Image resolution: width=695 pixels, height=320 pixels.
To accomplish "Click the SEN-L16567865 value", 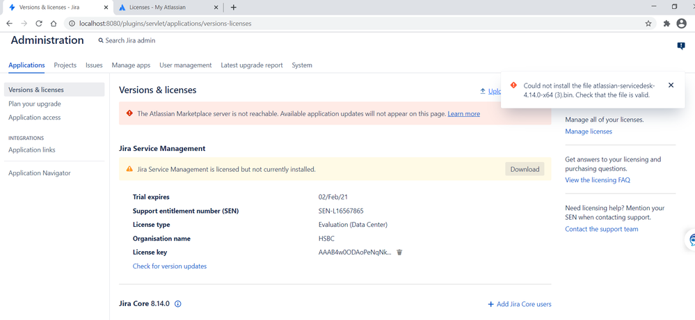I will (341, 211).
